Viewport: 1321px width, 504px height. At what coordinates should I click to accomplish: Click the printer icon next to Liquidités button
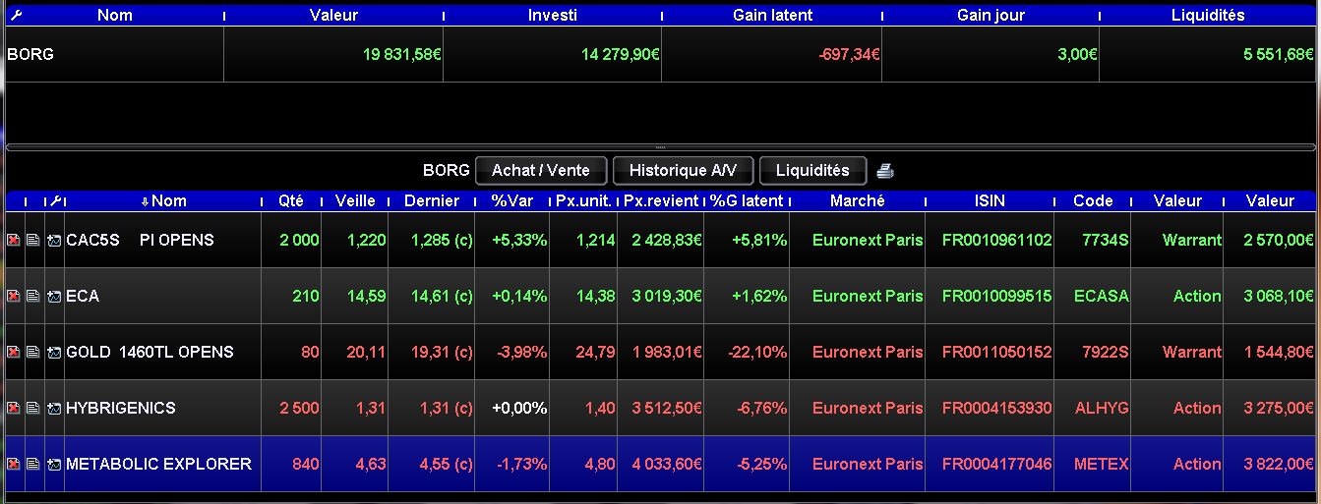point(885,171)
